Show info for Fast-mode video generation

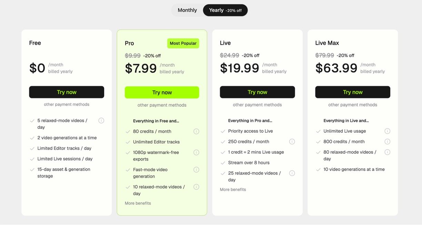(196, 170)
